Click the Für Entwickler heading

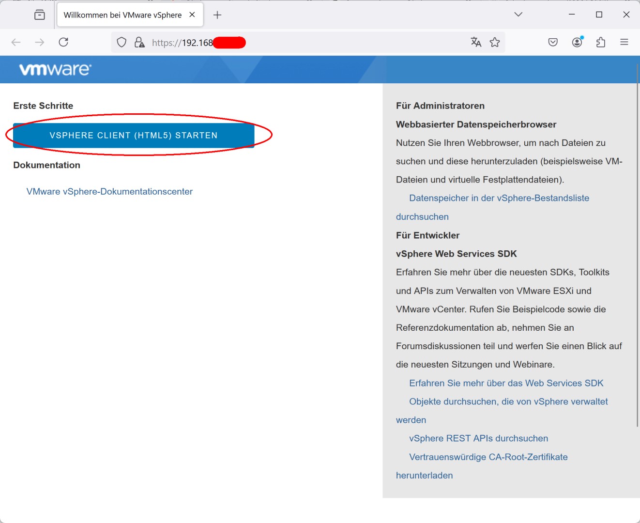[427, 235]
